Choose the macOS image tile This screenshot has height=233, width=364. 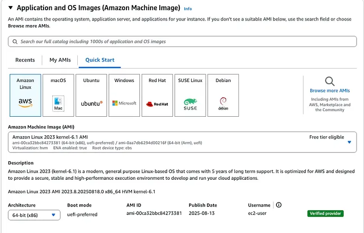click(58, 95)
